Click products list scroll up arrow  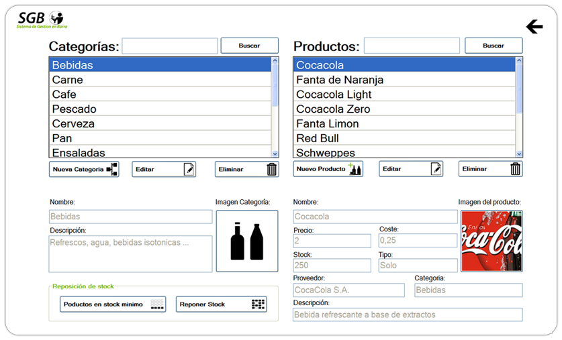519,60
